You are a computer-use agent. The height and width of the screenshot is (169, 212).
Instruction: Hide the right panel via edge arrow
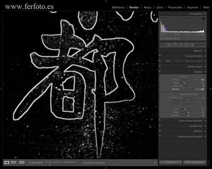(x=211, y=89)
